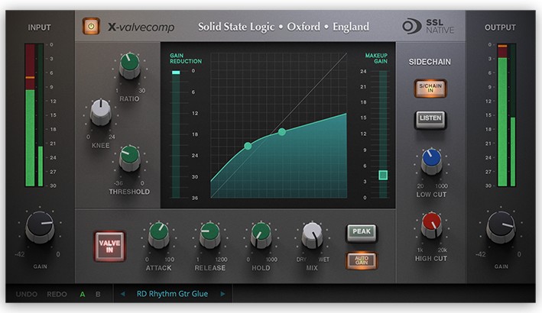Click the blue Low Cut knob

pos(431,162)
